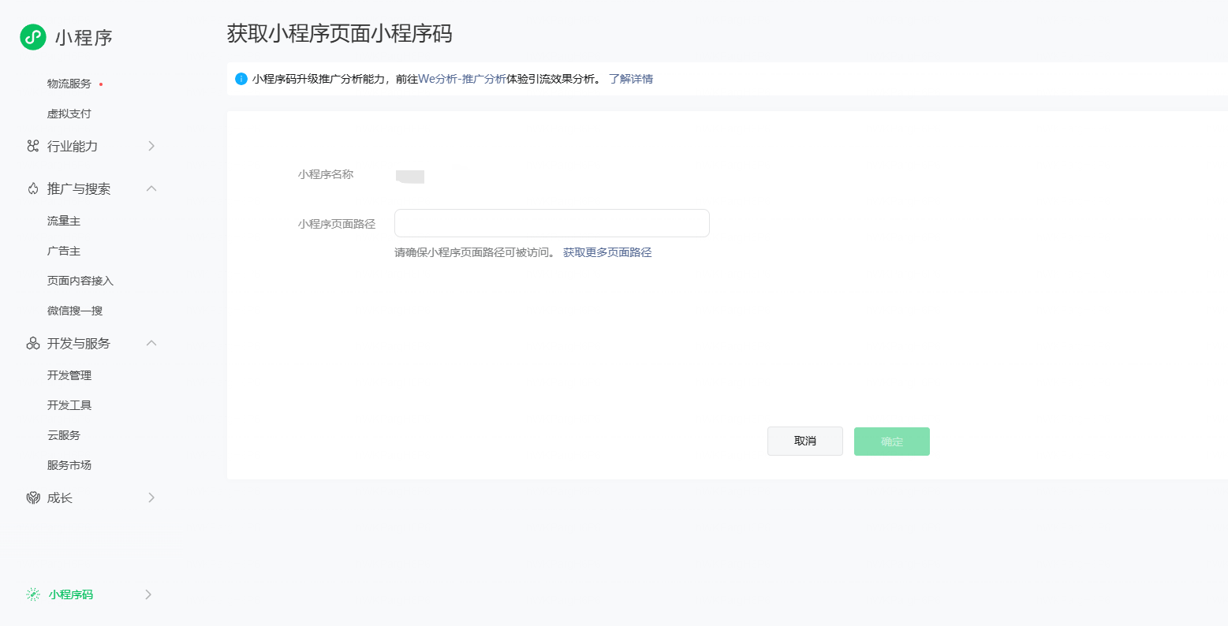
Task: Click the 小程序 title text
Action: (84, 37)
